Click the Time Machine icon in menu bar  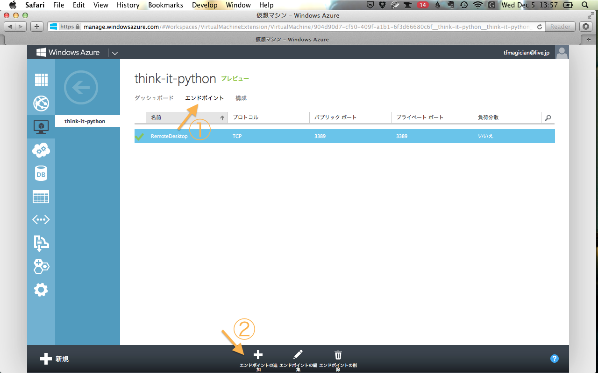464,5
